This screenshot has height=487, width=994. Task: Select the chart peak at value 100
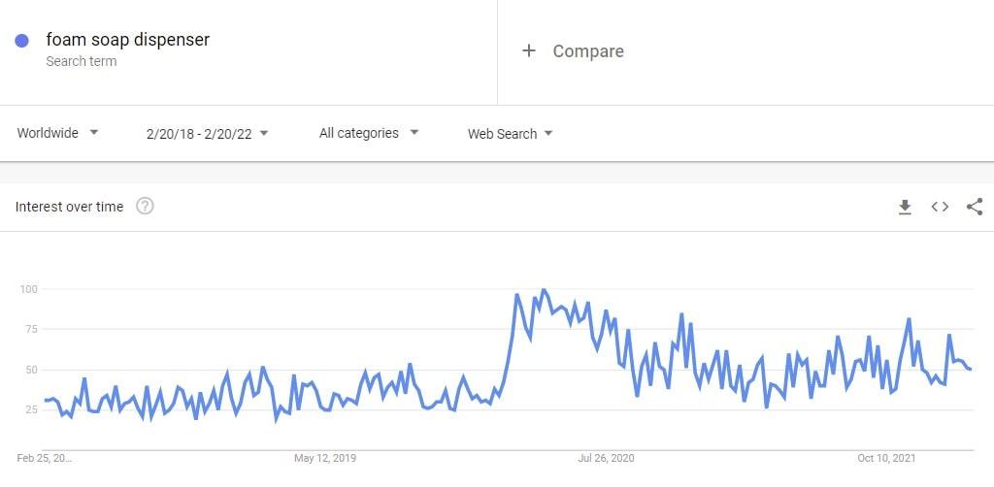coord(544,290)
